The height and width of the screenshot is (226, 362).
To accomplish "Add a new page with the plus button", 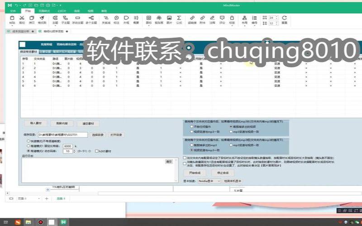I will [47, 198].
